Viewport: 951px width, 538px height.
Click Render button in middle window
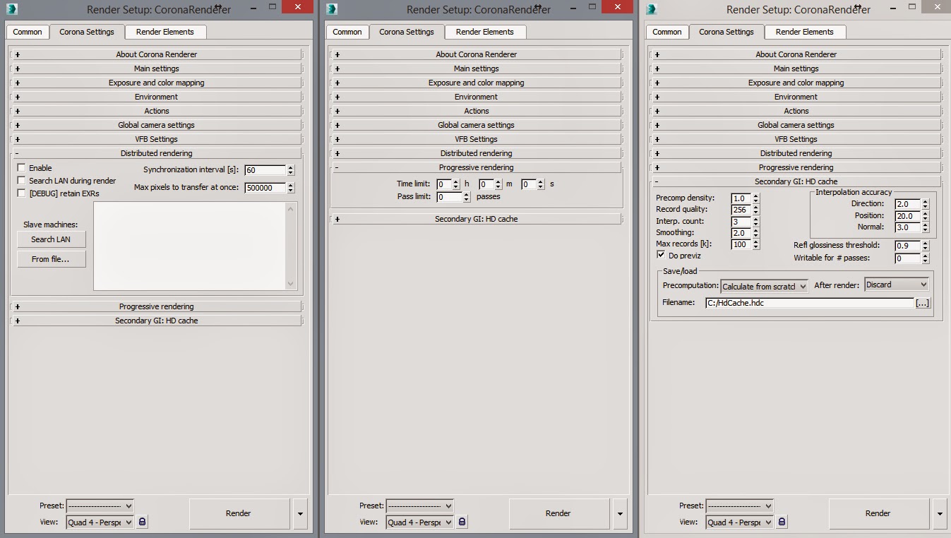click(558, 513)
